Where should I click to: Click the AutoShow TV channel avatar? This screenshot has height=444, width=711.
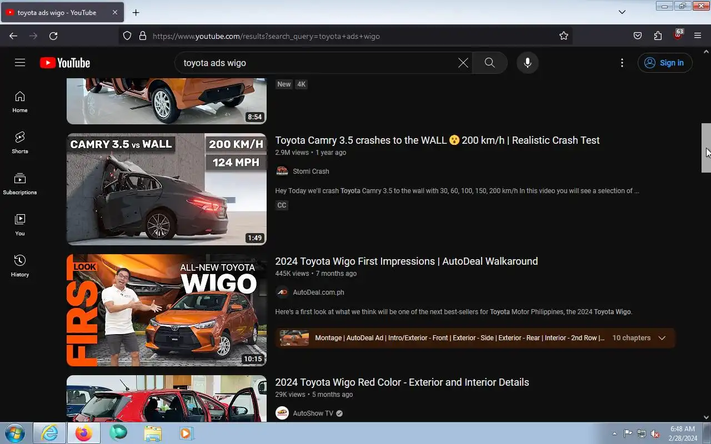[x=282, y=413]
